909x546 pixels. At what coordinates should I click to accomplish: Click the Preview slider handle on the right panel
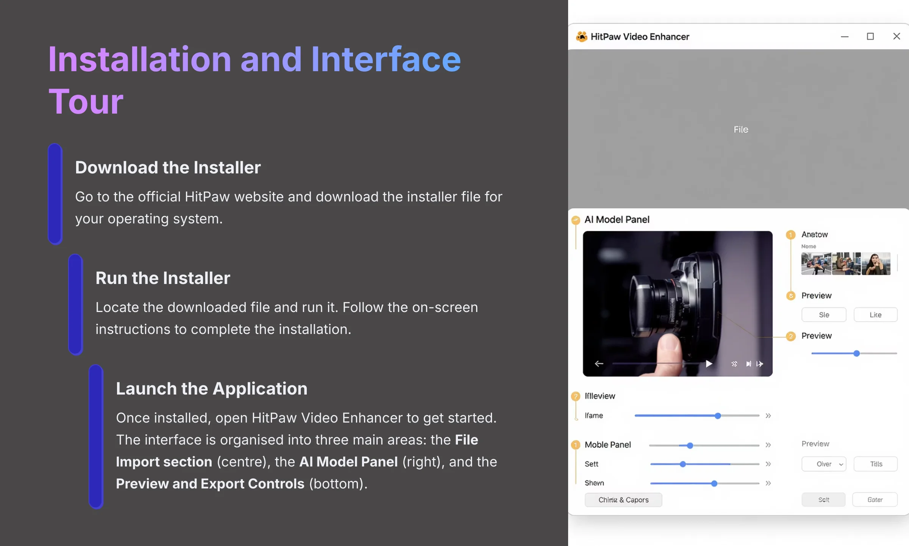(857, 353)
